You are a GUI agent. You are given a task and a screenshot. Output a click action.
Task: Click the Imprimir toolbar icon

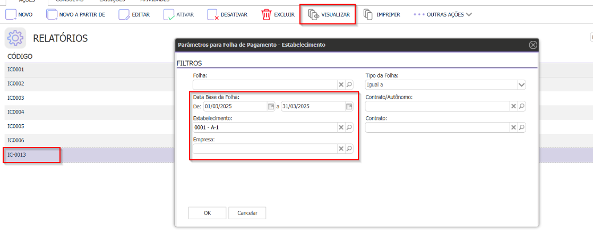(x=368, y=14)
